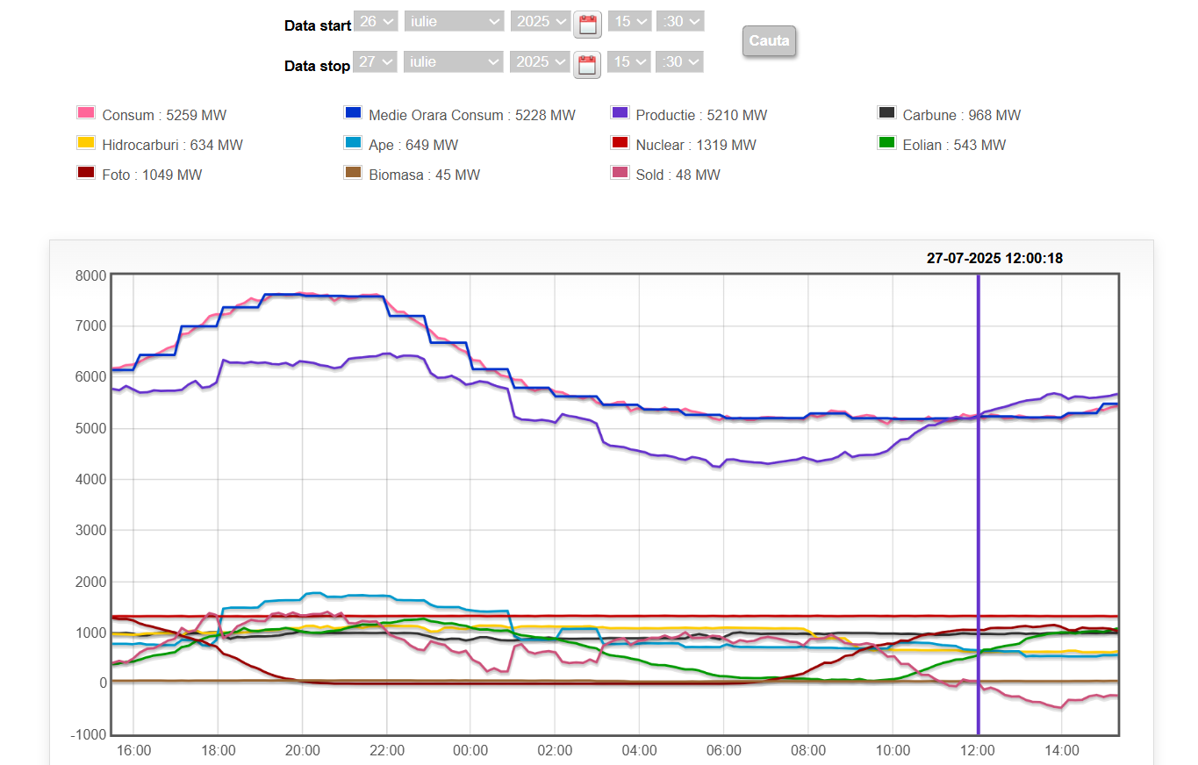The image size is (1198, 765).
Task: Click the green Eolian legend swatch
Action: tap(886, 143)
